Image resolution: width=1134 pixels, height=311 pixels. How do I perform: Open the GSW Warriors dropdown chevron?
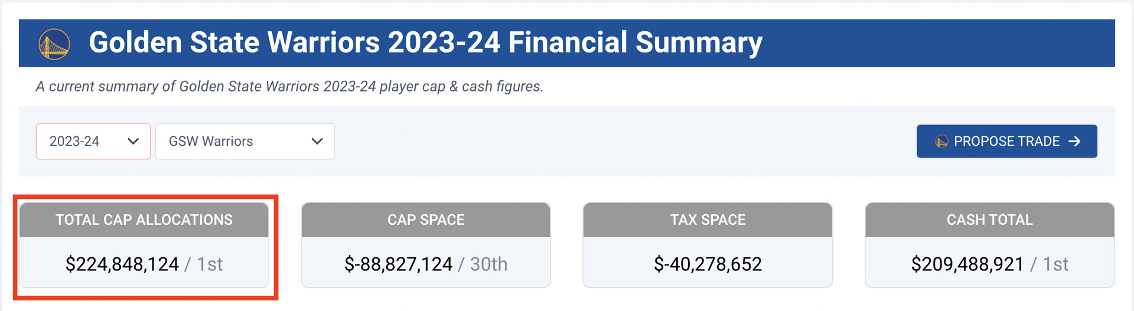click(x=317, y=142)
